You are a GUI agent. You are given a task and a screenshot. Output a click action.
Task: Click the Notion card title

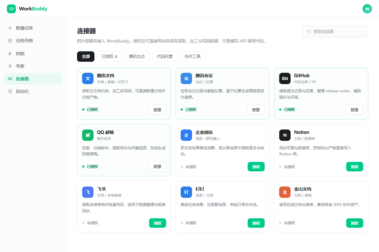(302, 132)
